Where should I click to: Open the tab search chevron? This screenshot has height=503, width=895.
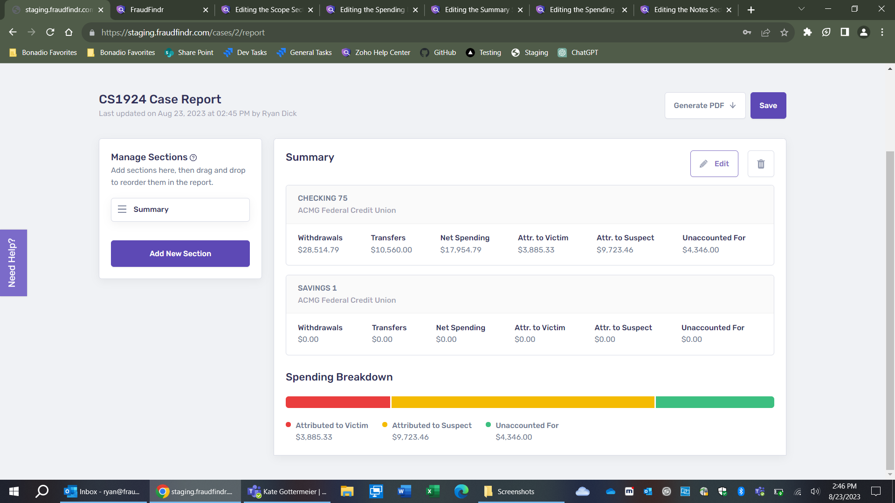click(x=801, y=9)
